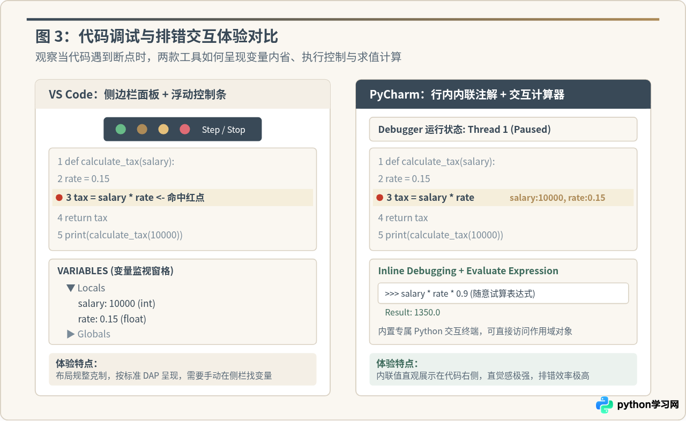Click the note starting '布局规整克制，按标准 DAP 呈现'

click(164, 375)
